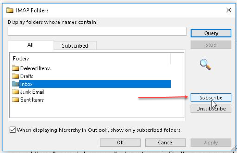Click the IMAP Folders title bar icon
The image size is (237, 153).
point(10,10)
